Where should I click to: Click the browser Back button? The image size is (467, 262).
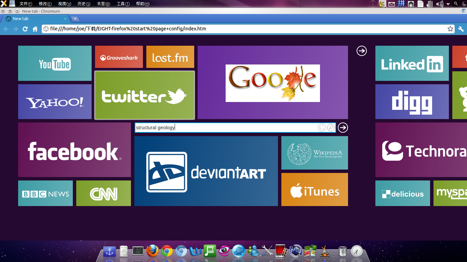coord(6,29)
